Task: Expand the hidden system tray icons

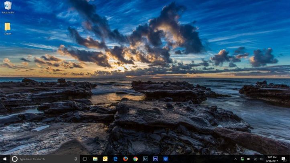Action: click(236, 159)
